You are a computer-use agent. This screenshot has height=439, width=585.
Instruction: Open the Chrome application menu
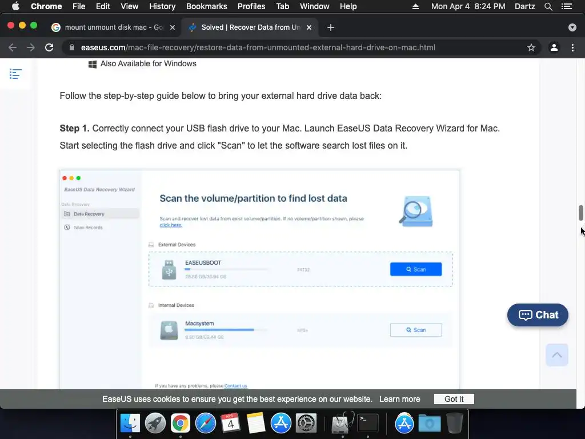point(46,6)
